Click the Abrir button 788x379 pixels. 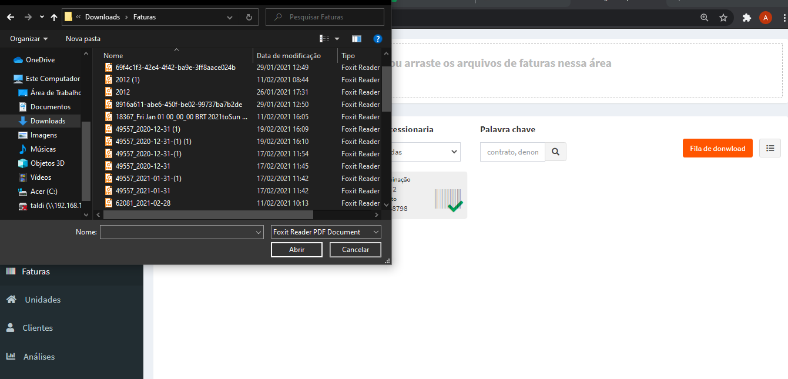tap(296, 250)
